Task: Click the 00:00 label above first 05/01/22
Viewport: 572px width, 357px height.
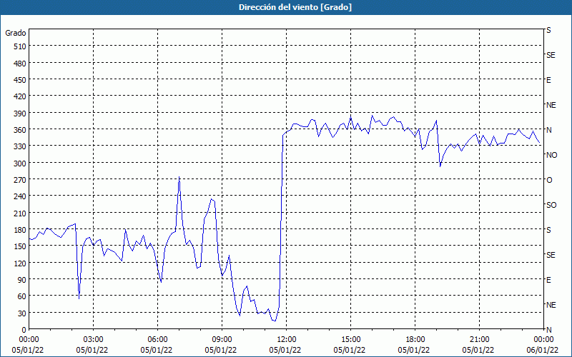Action: tap(29, 340)
